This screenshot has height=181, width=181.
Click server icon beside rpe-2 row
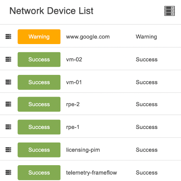(8, 104)
